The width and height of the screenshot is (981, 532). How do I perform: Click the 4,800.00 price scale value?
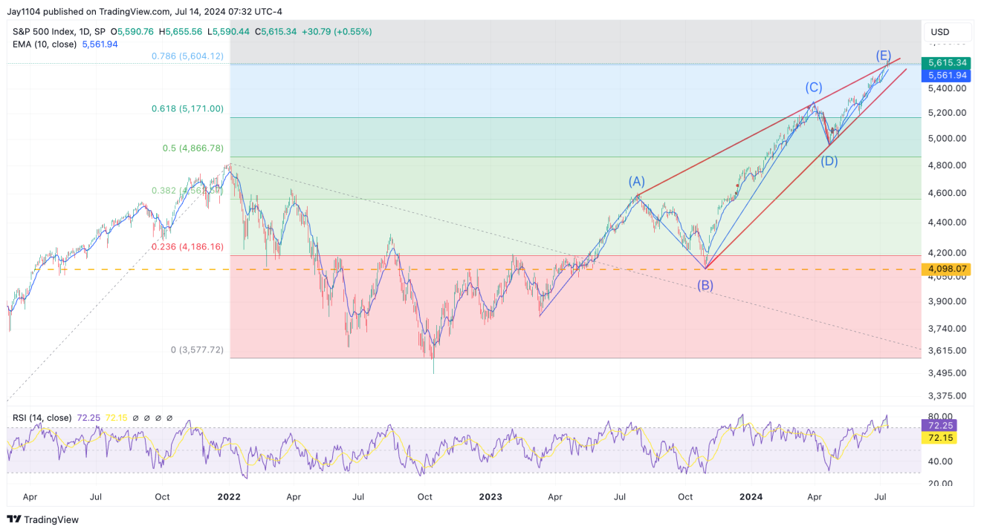946,165
